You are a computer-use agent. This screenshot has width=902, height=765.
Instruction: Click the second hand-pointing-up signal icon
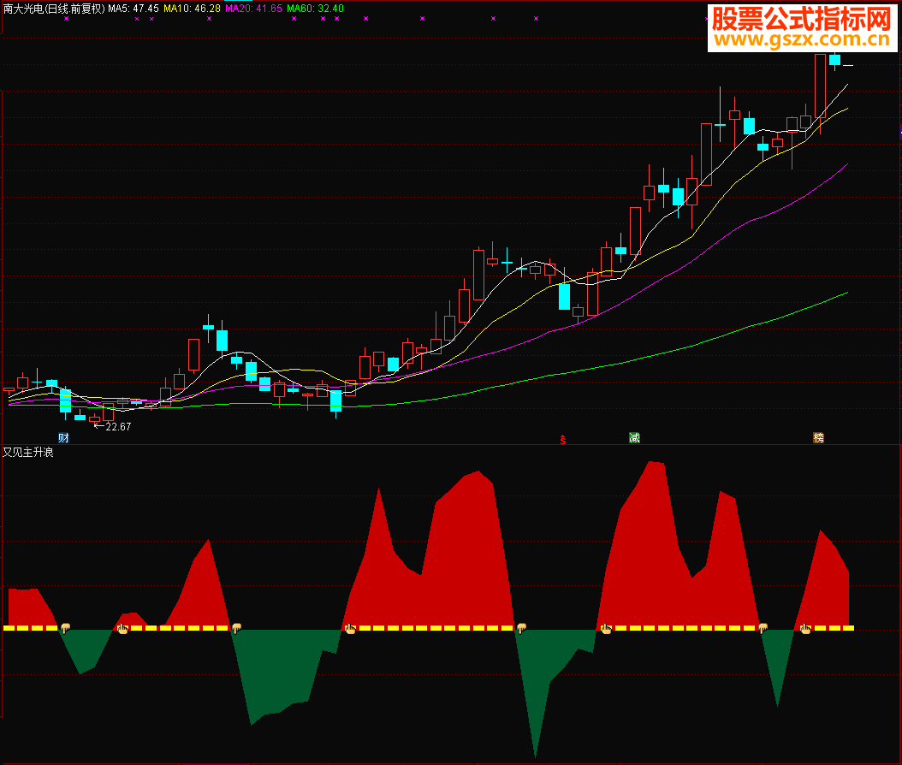[350, 629]
